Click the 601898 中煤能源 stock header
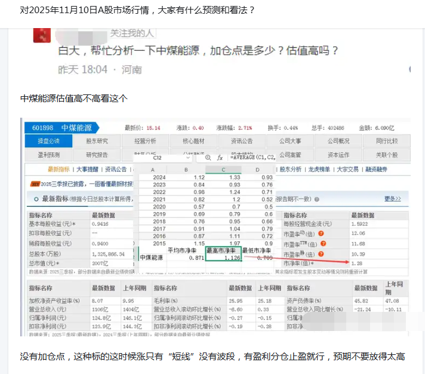 [62, 128]
